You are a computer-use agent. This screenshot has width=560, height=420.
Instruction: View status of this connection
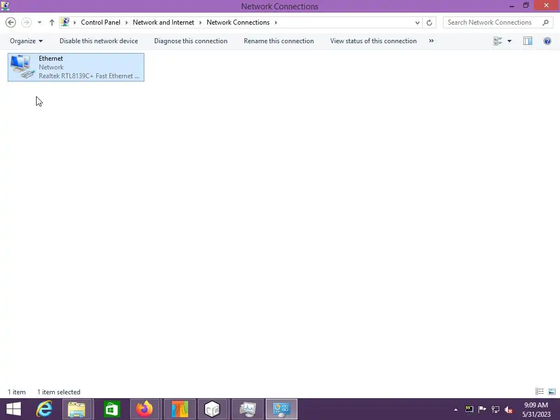pos(373,41)
